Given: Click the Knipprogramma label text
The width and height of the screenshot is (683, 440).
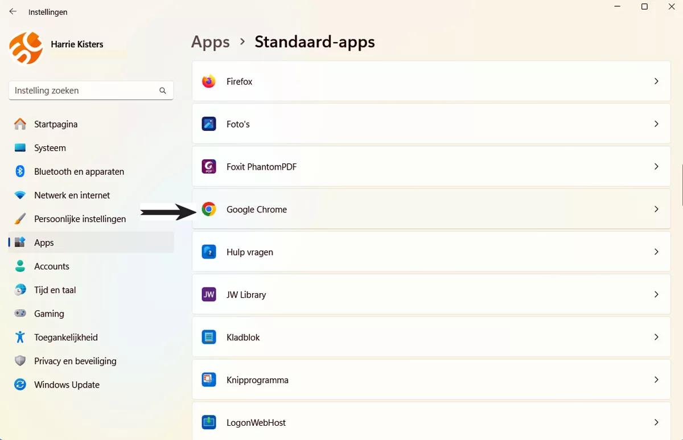Looking at the screenshot, I should (x=257, y=380).
